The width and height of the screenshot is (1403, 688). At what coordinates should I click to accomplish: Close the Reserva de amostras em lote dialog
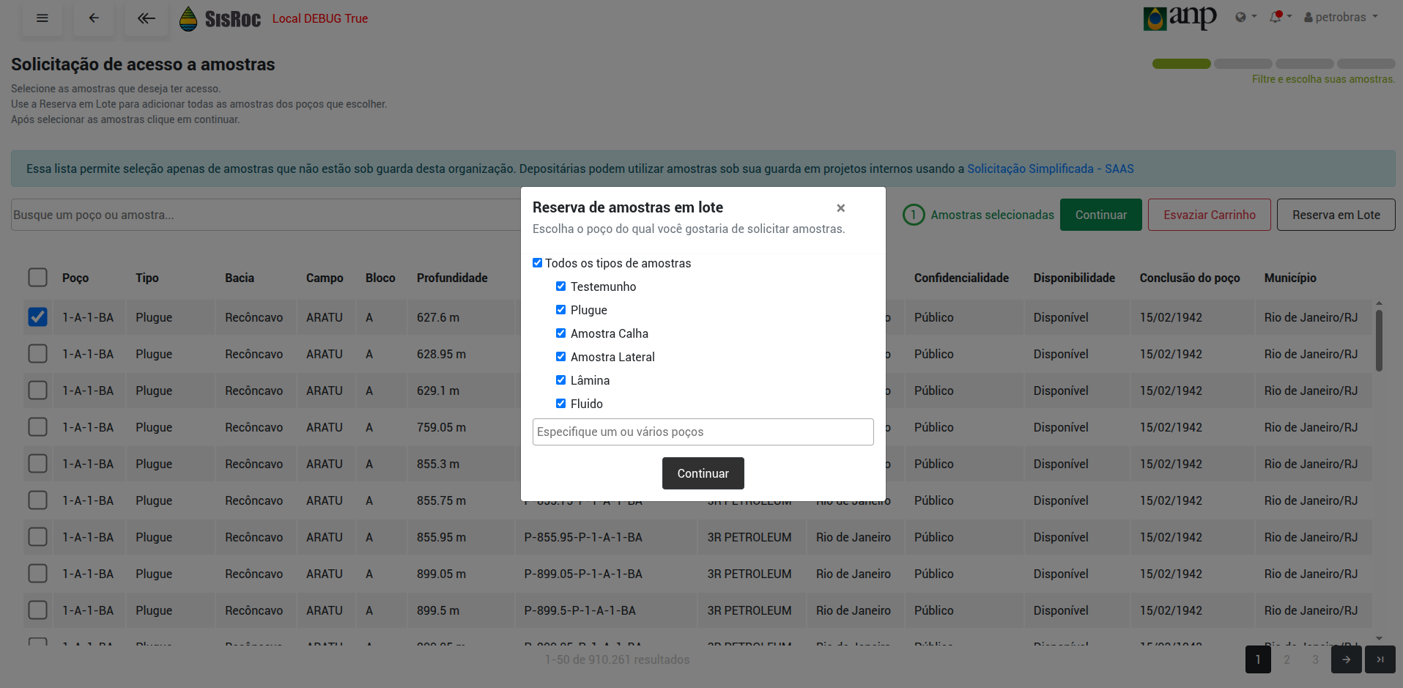[840, 208]
